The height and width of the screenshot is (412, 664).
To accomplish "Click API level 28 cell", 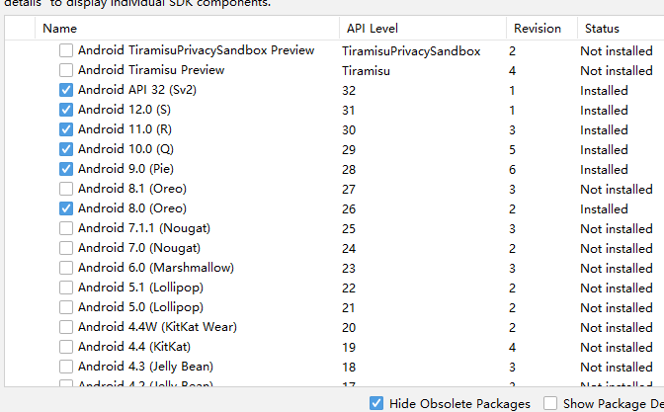I will coord(349,170).
